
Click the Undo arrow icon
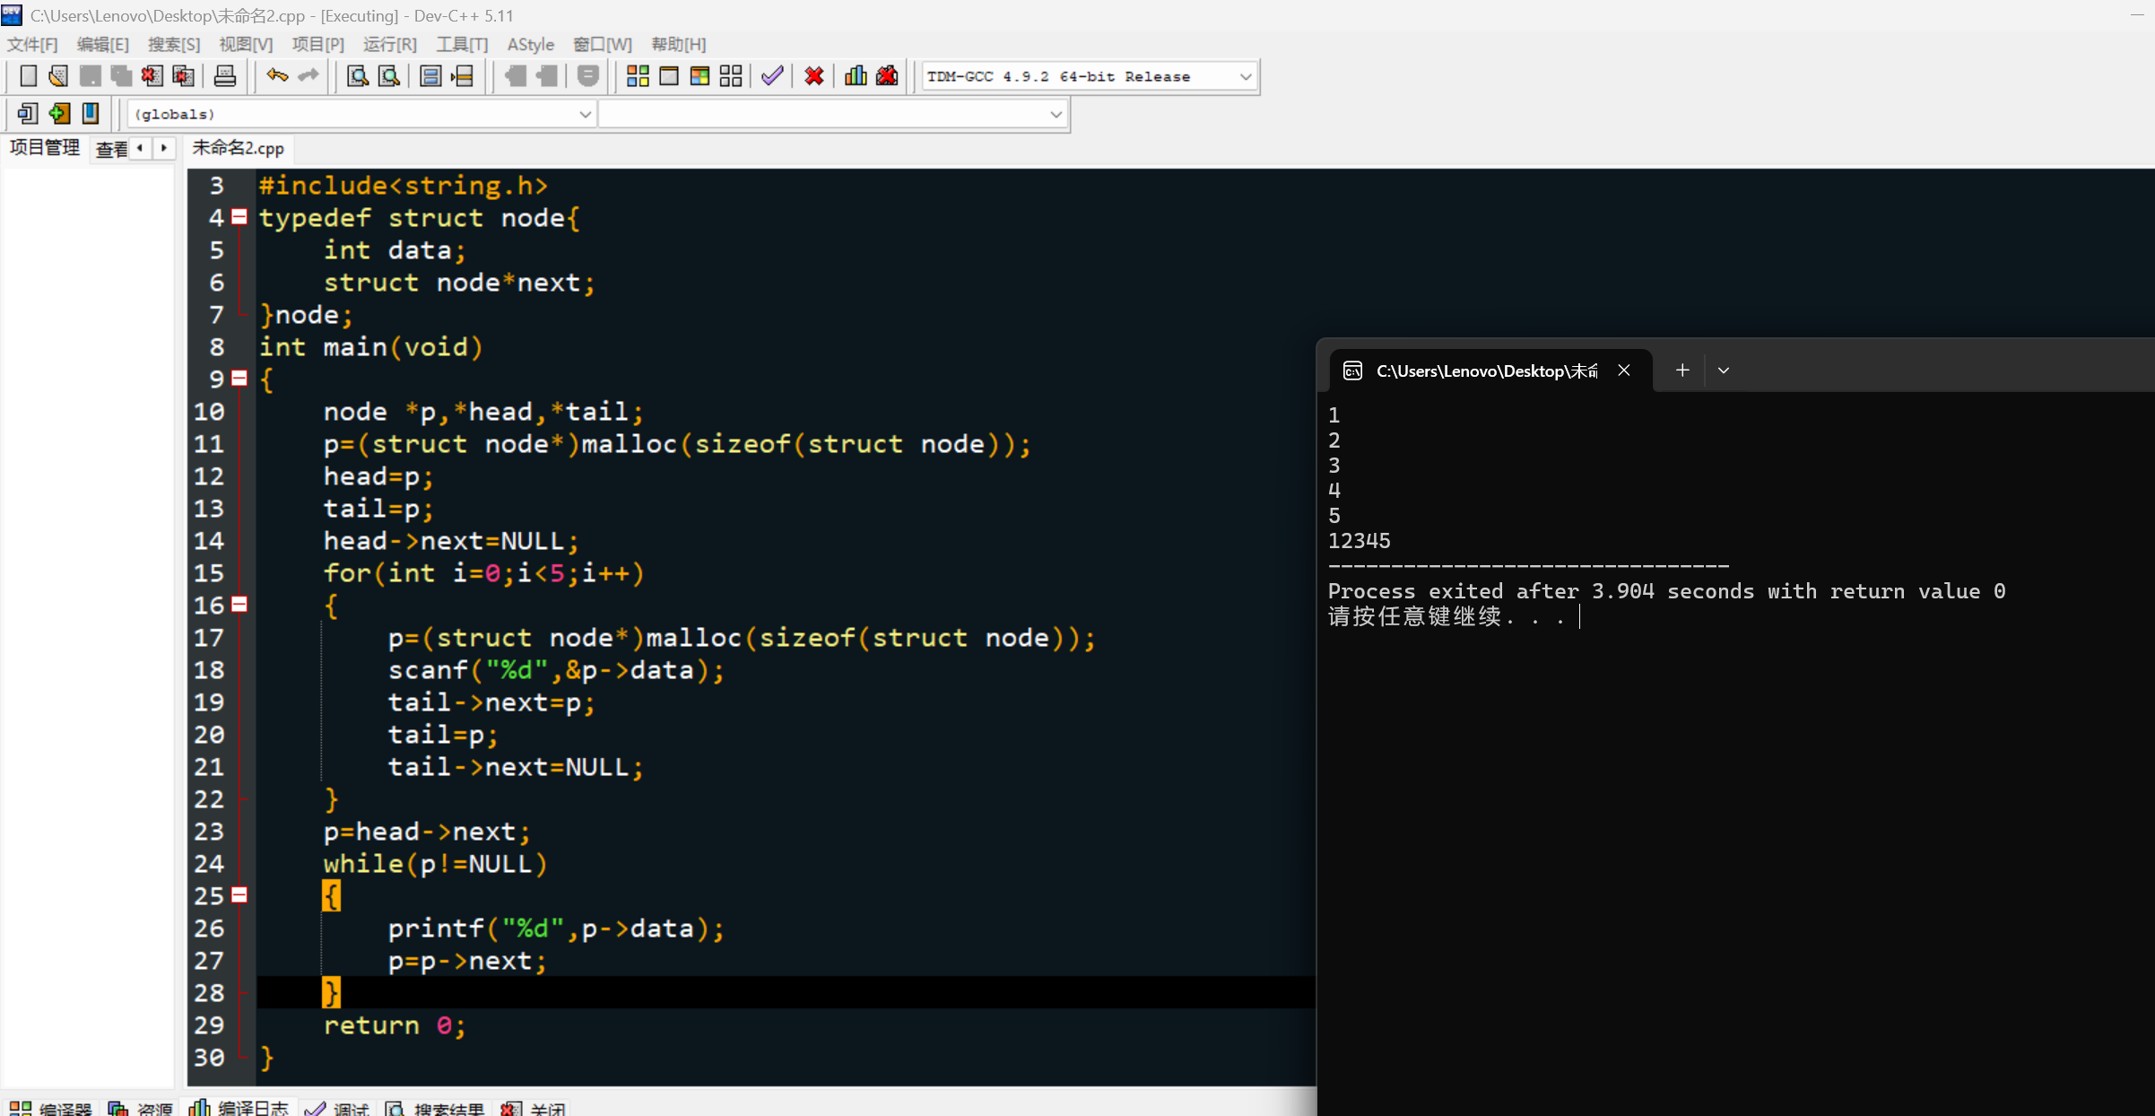pyautogui.click(x=277, y=76)
